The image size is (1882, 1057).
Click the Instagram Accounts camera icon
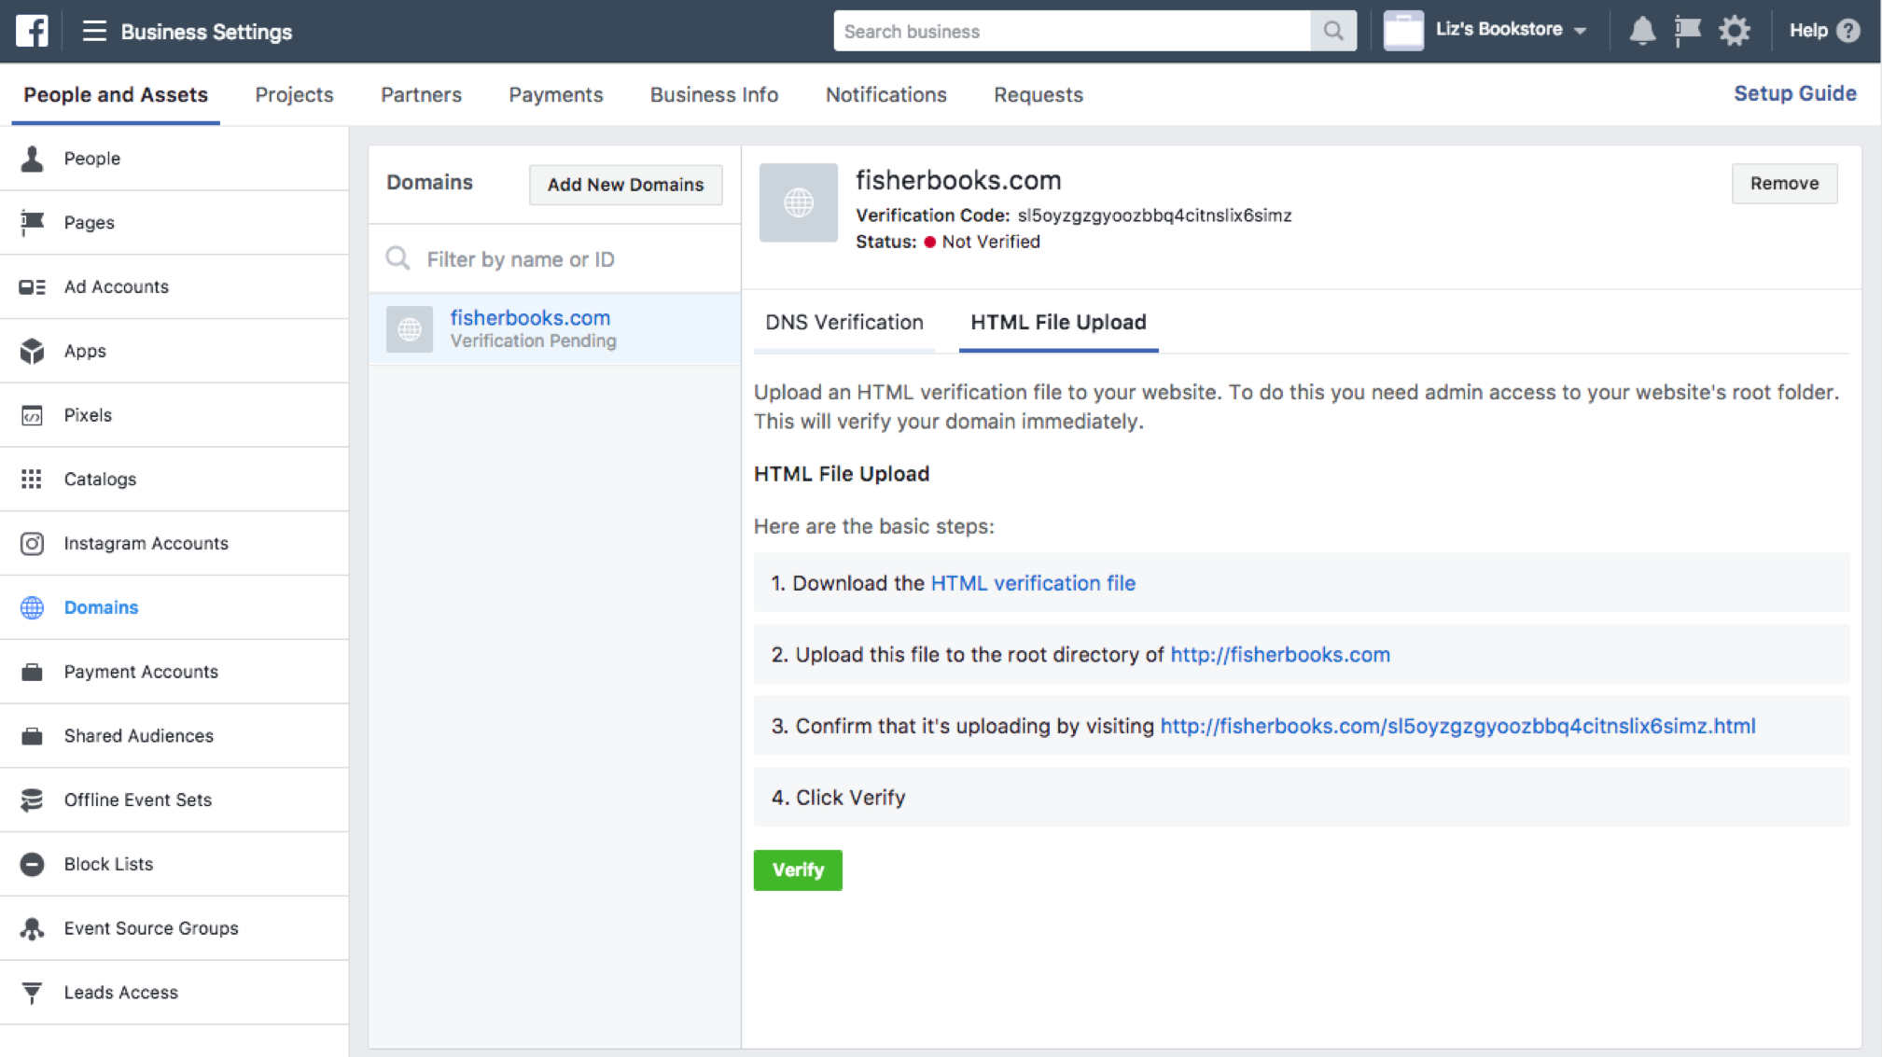(x=32, y=543)
